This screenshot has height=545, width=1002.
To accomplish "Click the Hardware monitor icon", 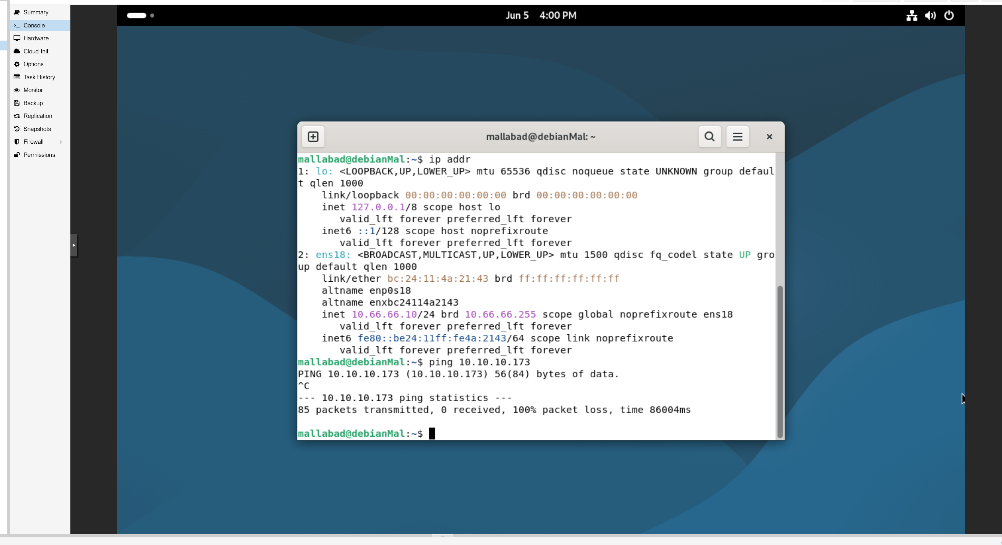I will point(17,38).
